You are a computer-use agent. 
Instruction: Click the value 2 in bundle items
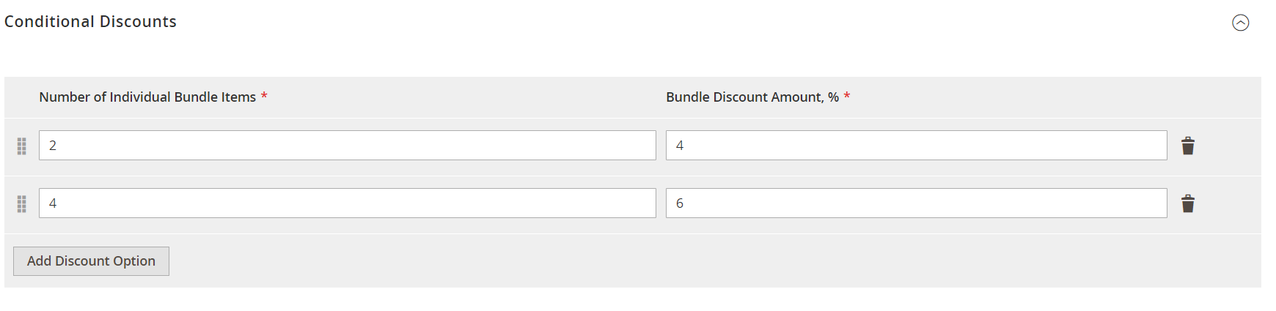click(x=53, y=146)
